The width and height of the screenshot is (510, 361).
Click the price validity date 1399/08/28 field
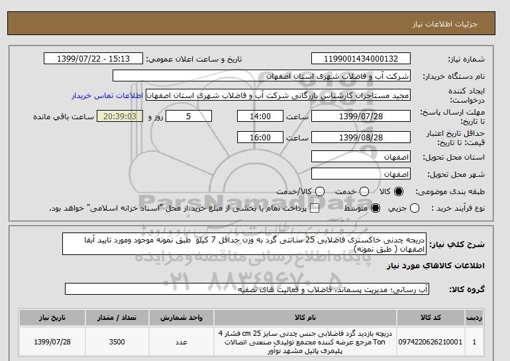click(x=361, y=137)
